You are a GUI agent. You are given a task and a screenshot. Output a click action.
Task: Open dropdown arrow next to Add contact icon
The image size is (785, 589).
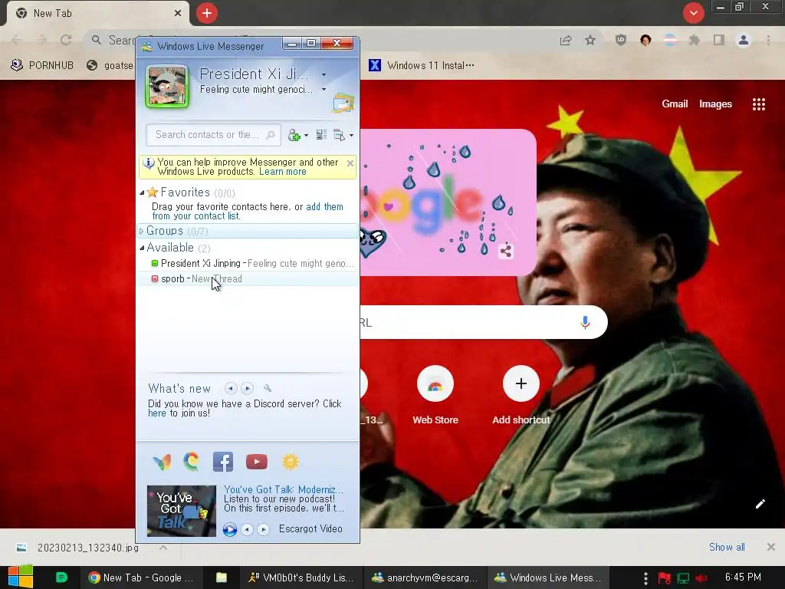point(307,136)
